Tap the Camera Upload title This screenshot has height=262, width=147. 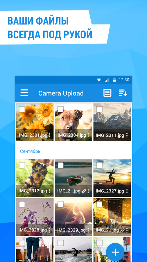coord(61,93)
